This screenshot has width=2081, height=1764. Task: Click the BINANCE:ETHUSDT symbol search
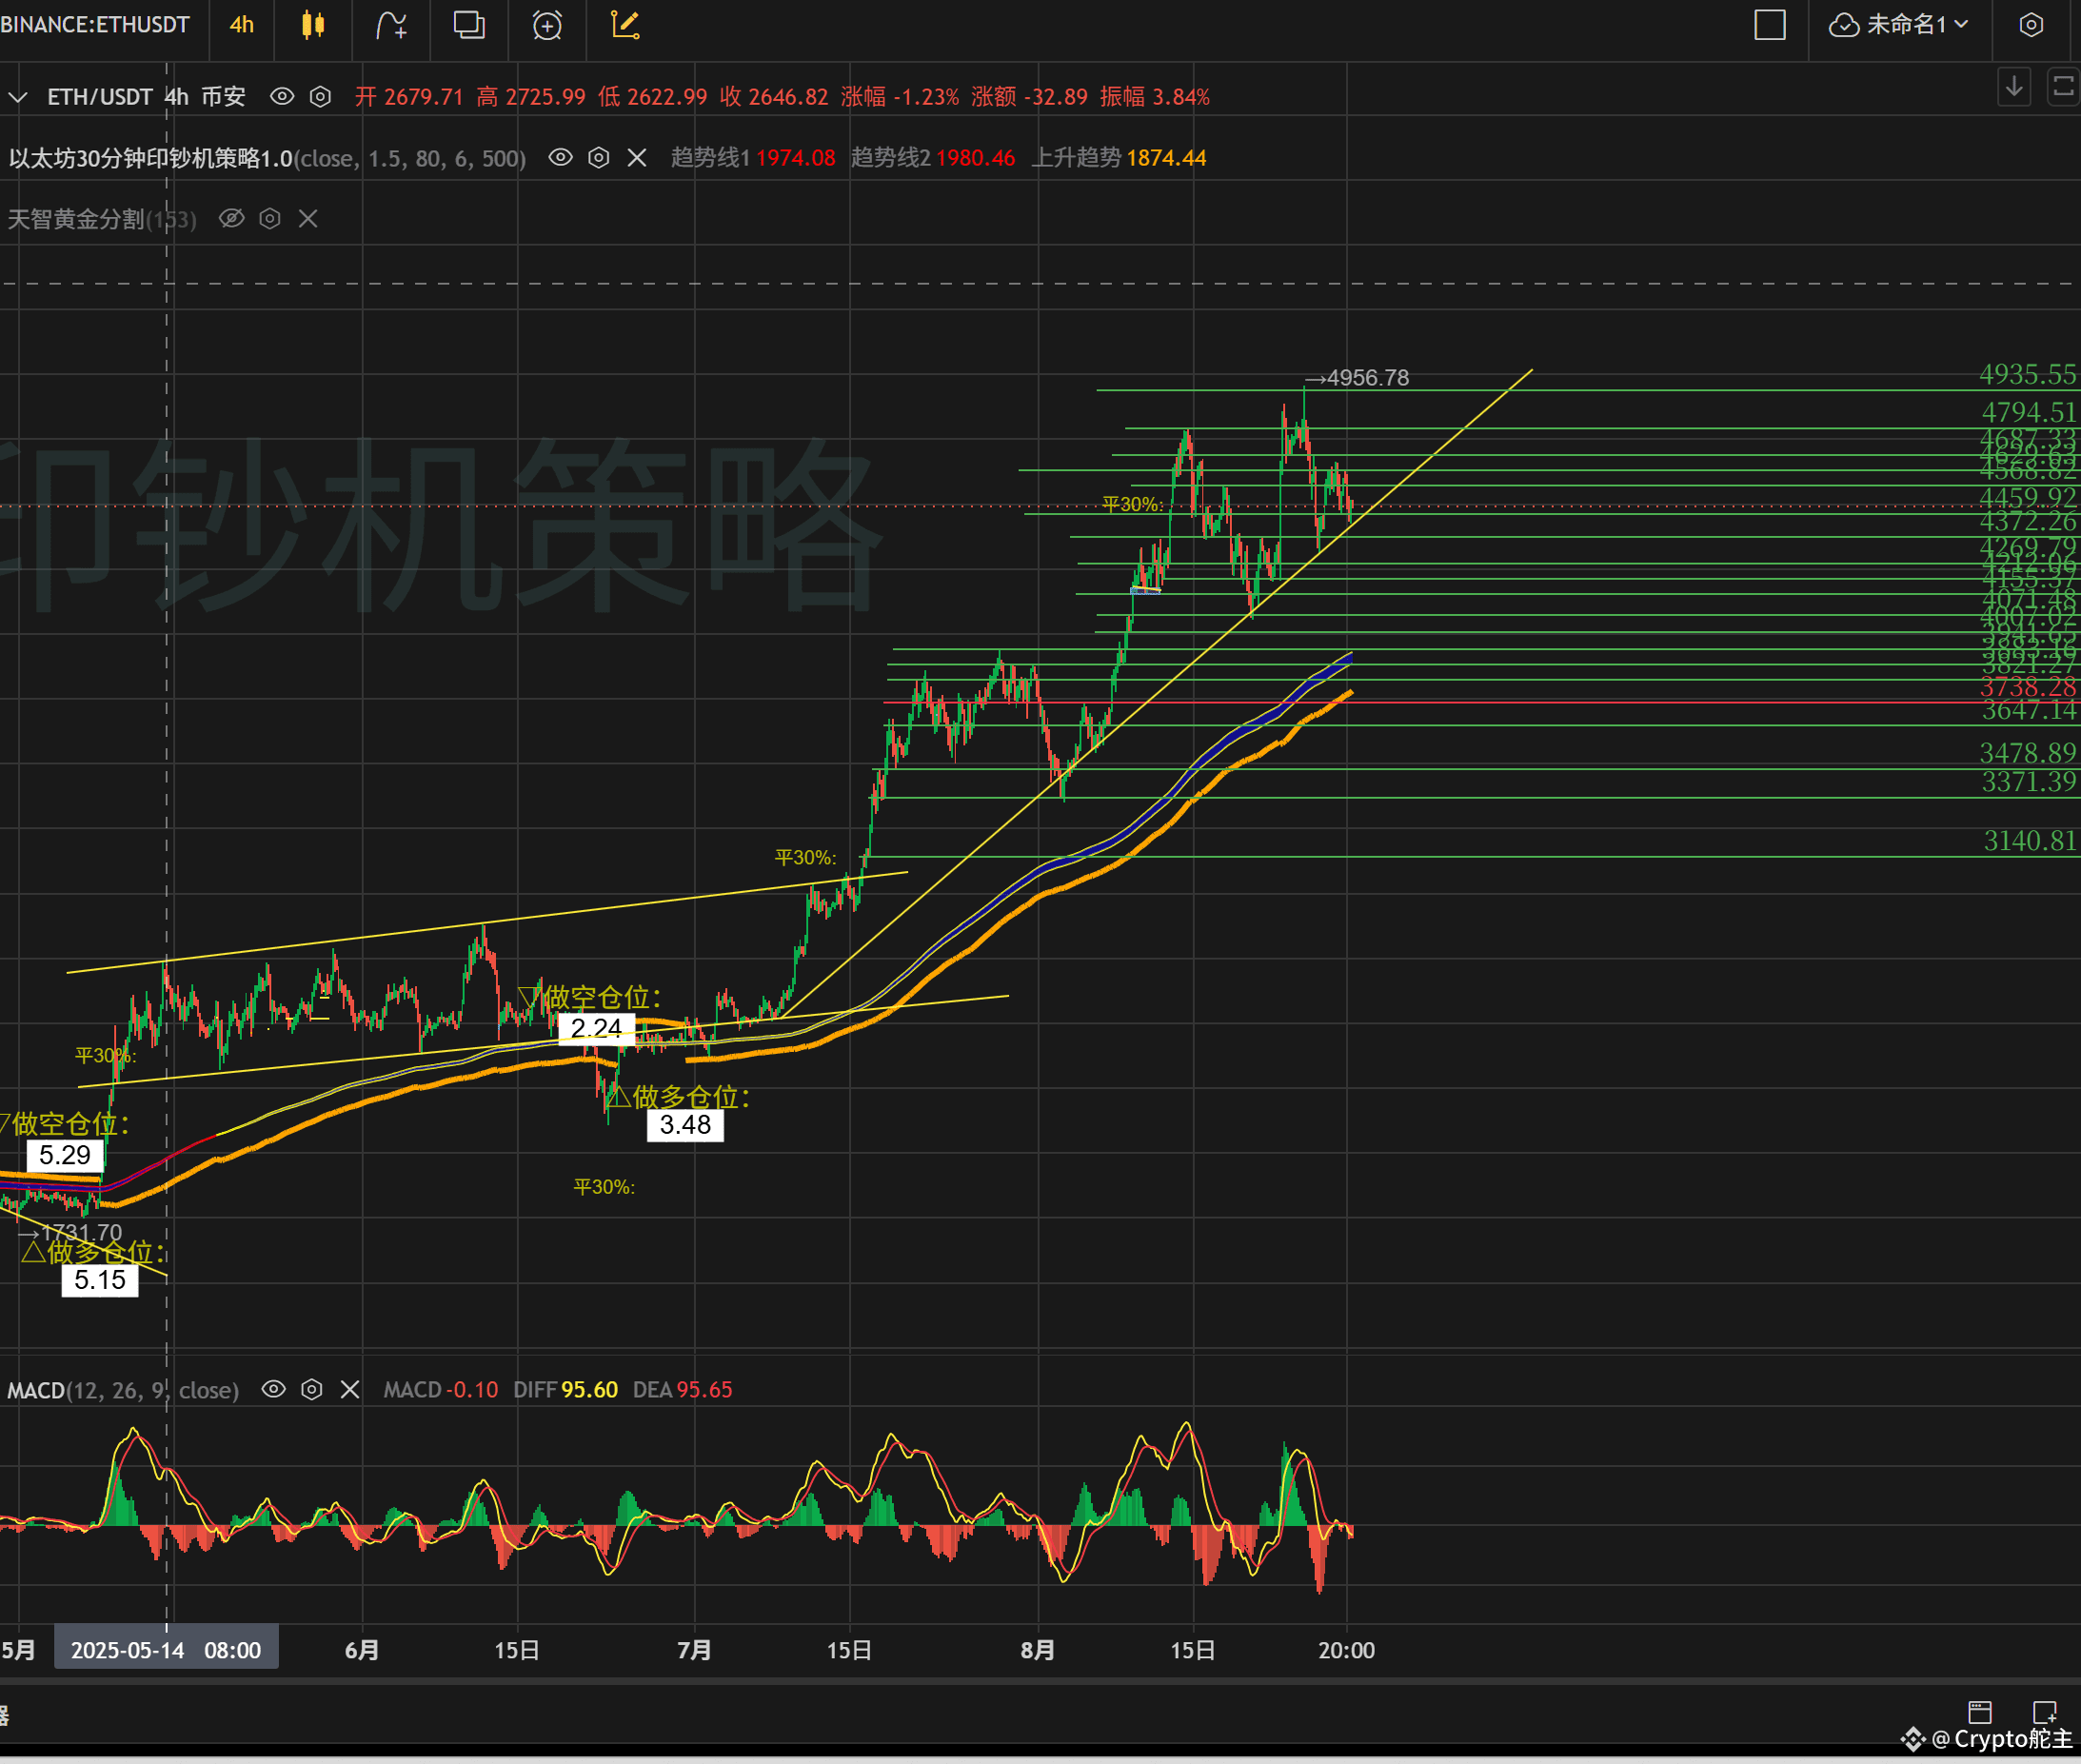(x=95, y=25)
